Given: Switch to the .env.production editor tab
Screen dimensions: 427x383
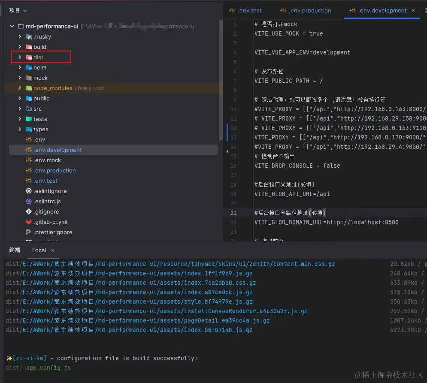Looking at the screenshot, I should pyautogui.click(x=306, y=10).
